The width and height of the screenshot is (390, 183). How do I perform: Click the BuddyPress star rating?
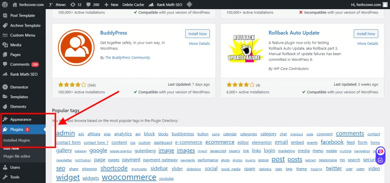pyautogui.click(x=72, y=85)
